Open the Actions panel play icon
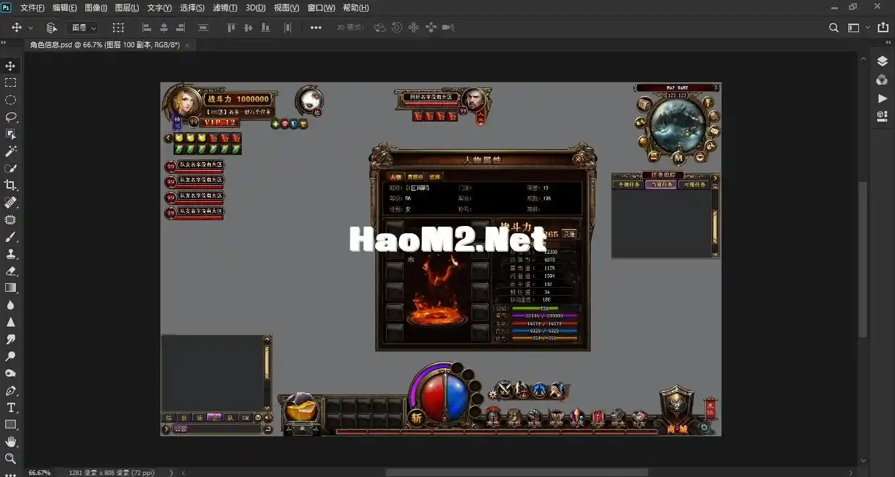895x477 pixels. [x=882, y=98]
